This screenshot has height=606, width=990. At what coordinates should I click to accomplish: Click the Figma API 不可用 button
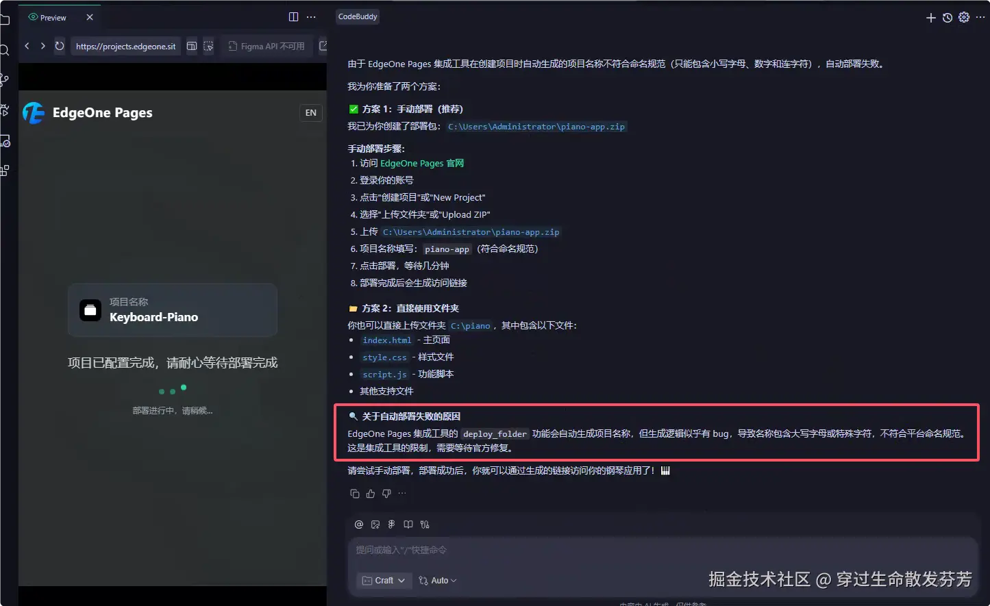tap(267, 46)
